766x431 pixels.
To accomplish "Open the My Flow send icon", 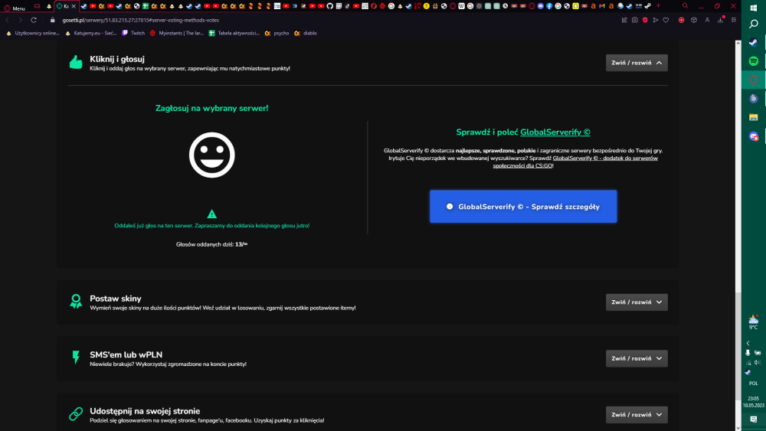I will (x=656, y=20).
